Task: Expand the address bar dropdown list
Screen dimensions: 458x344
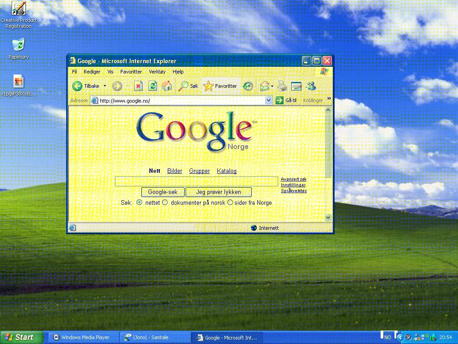Action: (268, 100)
